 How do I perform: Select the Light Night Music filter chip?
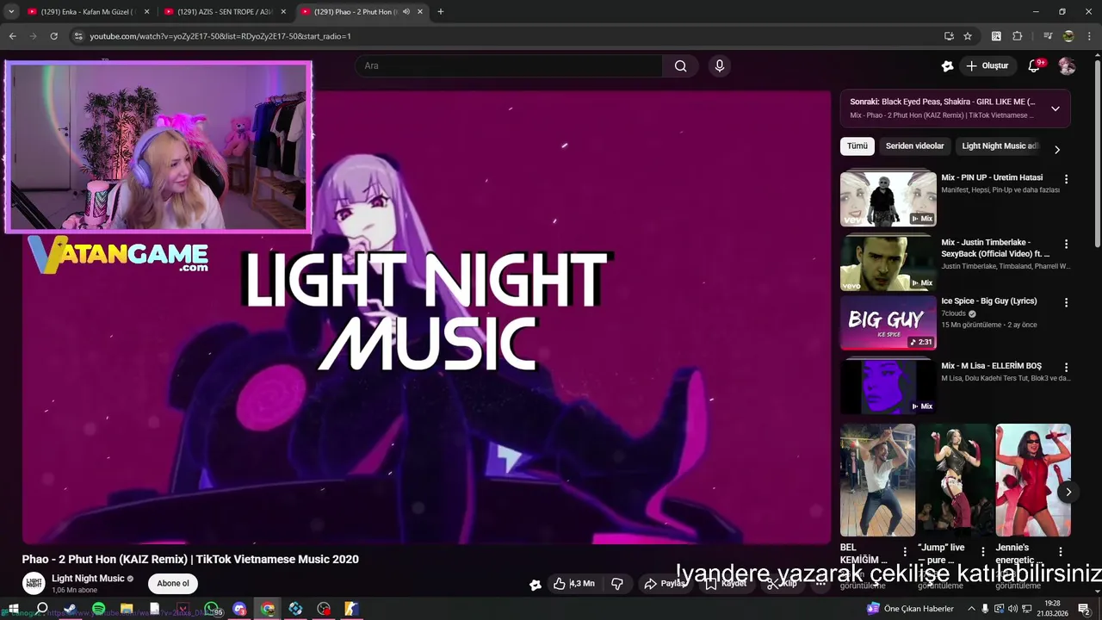[x=999, y=146]
